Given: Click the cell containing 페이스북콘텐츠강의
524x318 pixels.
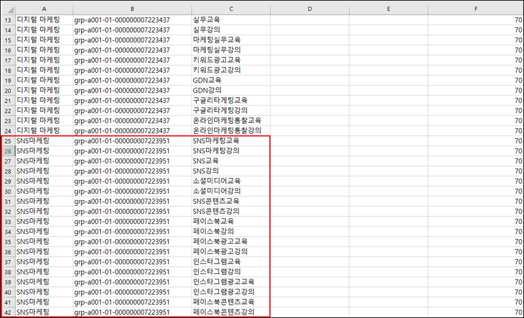Looking at the screenshot, I should point(231,312).
